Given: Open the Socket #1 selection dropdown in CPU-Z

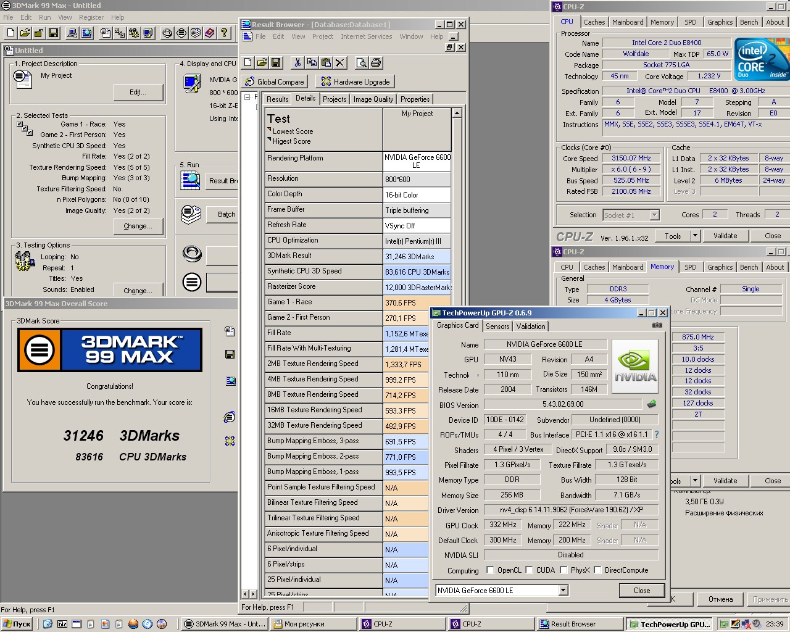Looking at the screenshot, I should pyautogui.click(x=655, y=215).
